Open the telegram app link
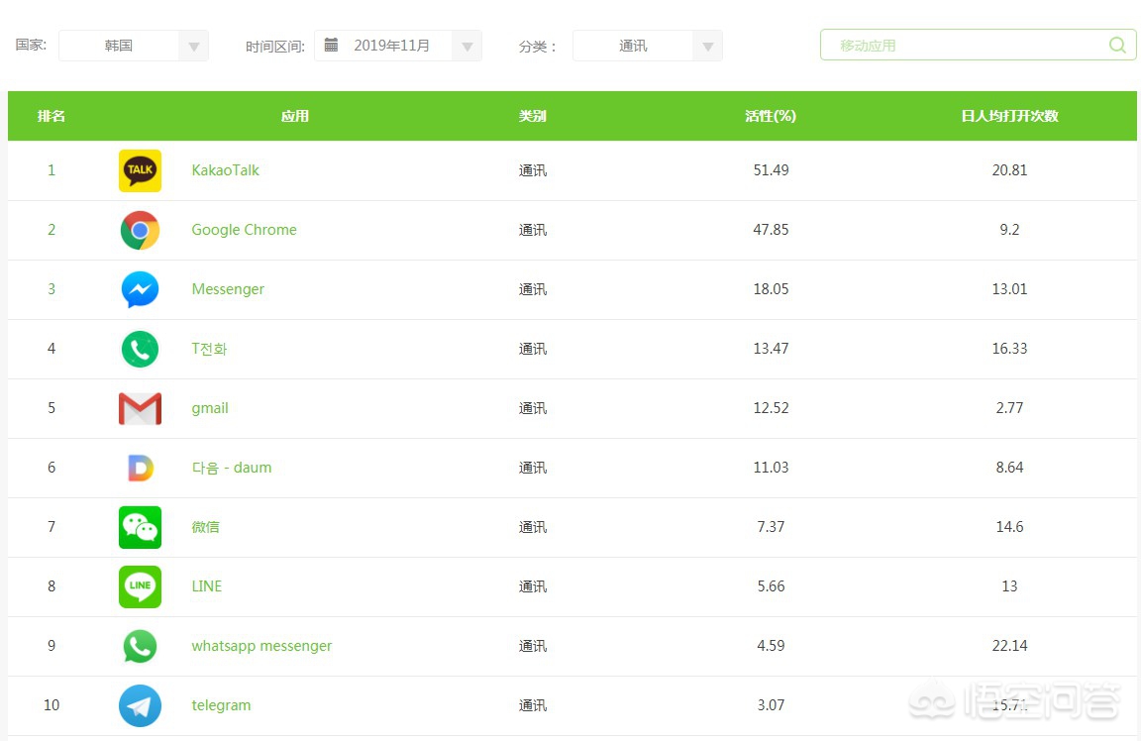The width and height of the screenshot is (1141, 741). pyautogui.click(x=221, y=705)
